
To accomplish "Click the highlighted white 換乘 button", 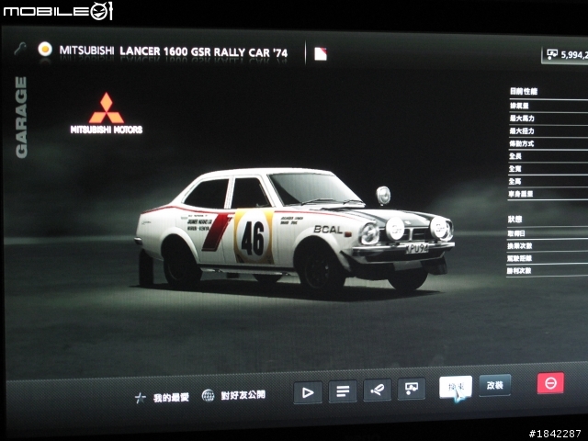I will pyautogui.click(x=456, y=387).
